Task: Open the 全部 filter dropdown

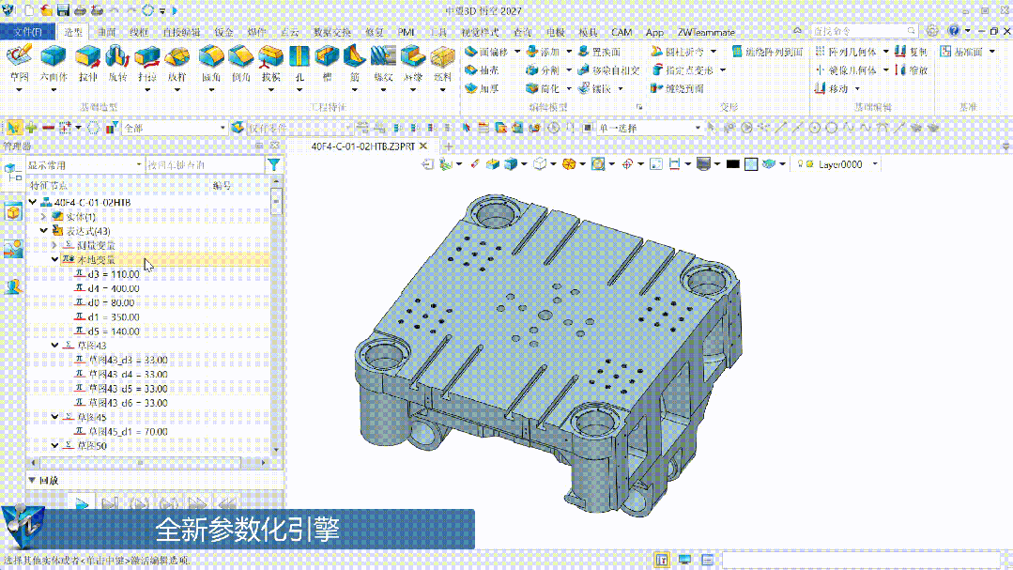Action: tap(175, 128)
